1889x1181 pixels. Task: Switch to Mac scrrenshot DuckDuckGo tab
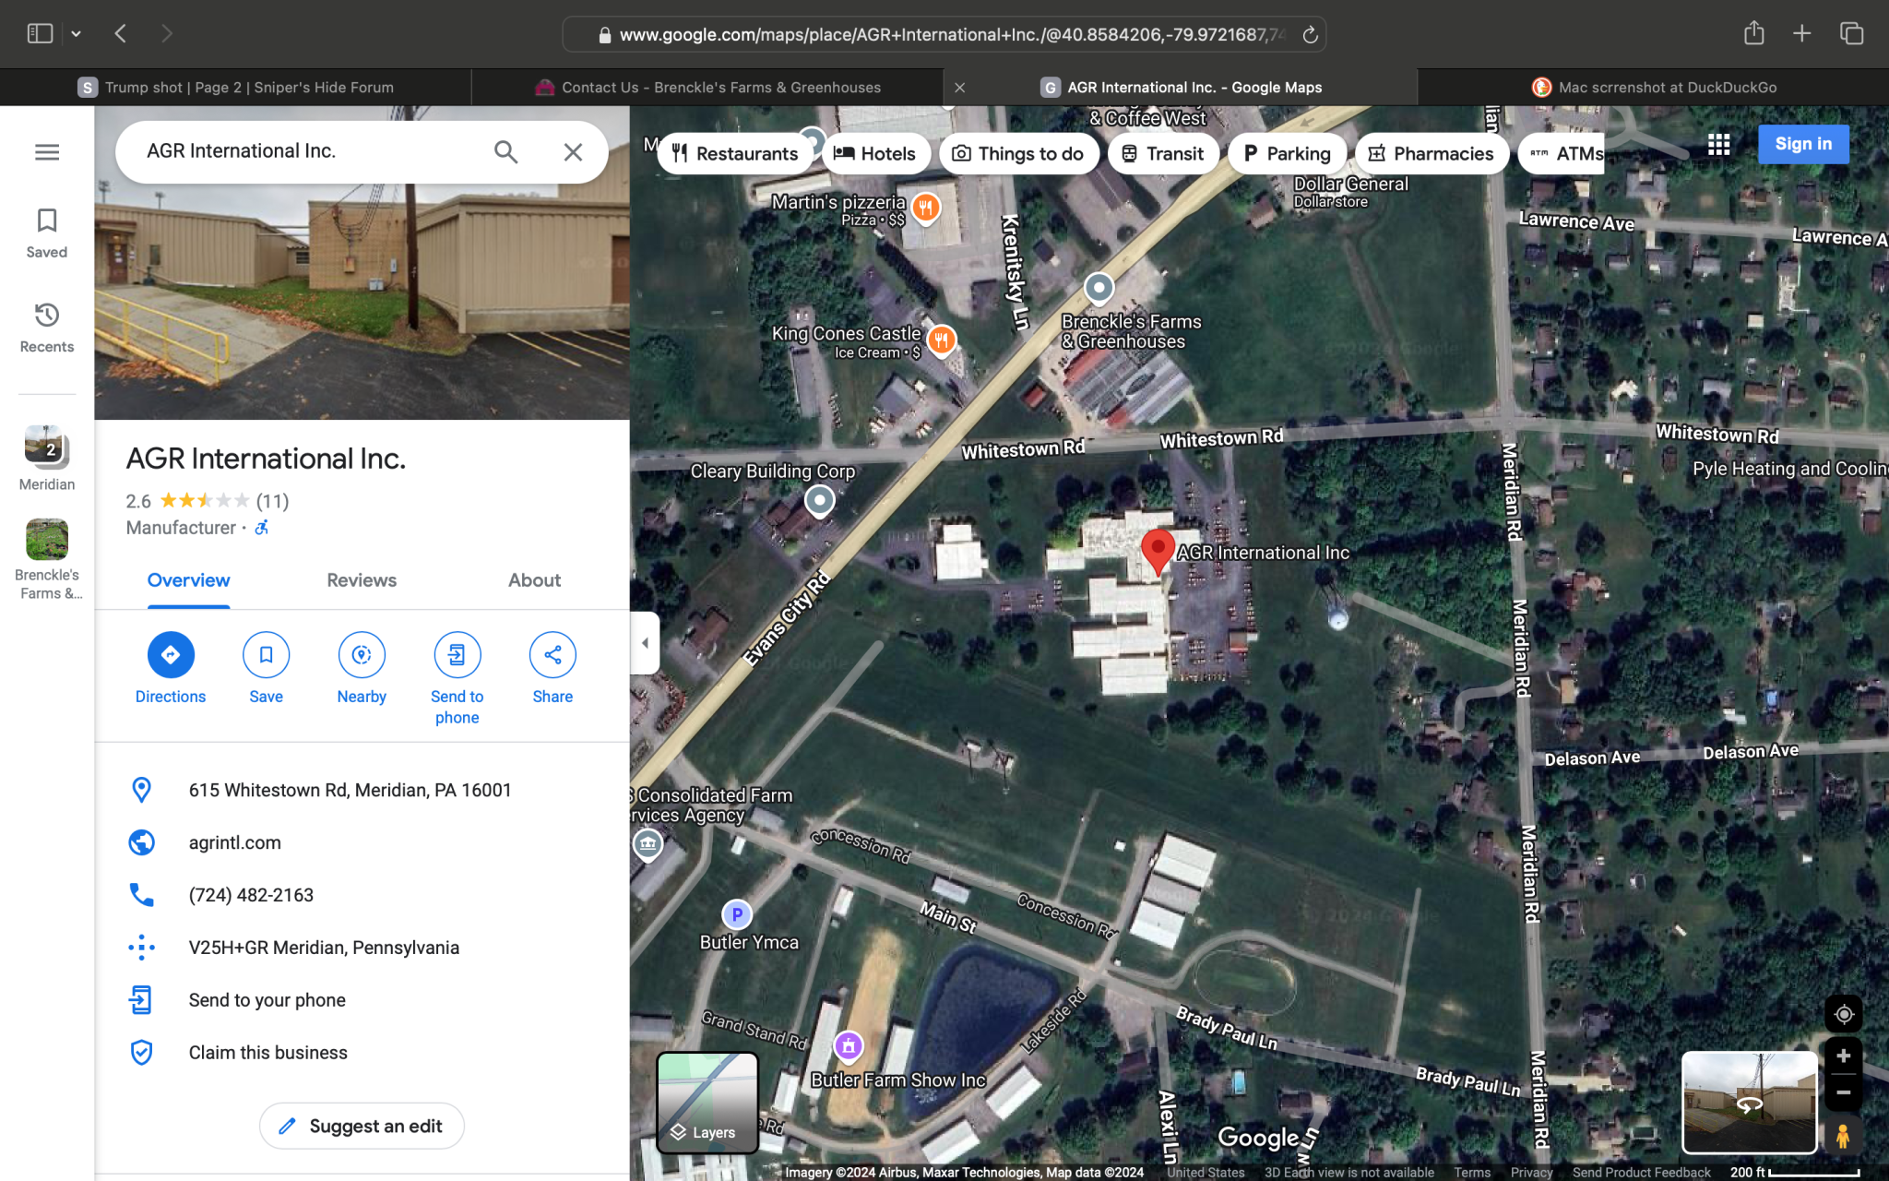coord(1653,88)
